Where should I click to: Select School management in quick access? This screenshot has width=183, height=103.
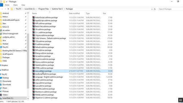click(x=10, y=34)
